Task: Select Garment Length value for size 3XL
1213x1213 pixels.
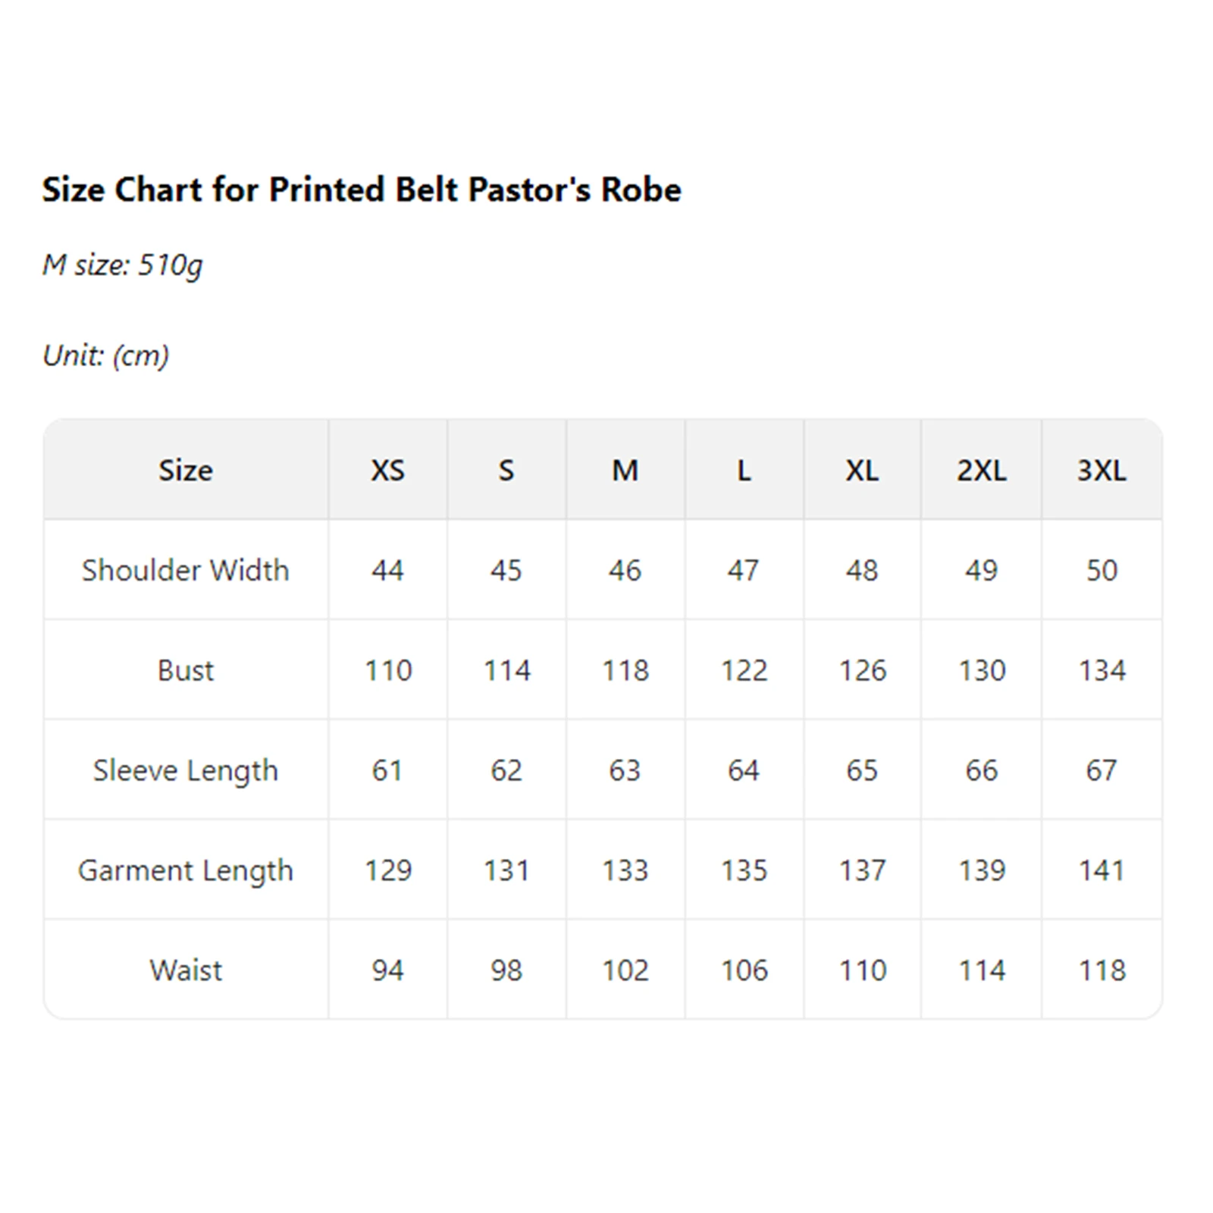Action: [x=1102, y=870]
